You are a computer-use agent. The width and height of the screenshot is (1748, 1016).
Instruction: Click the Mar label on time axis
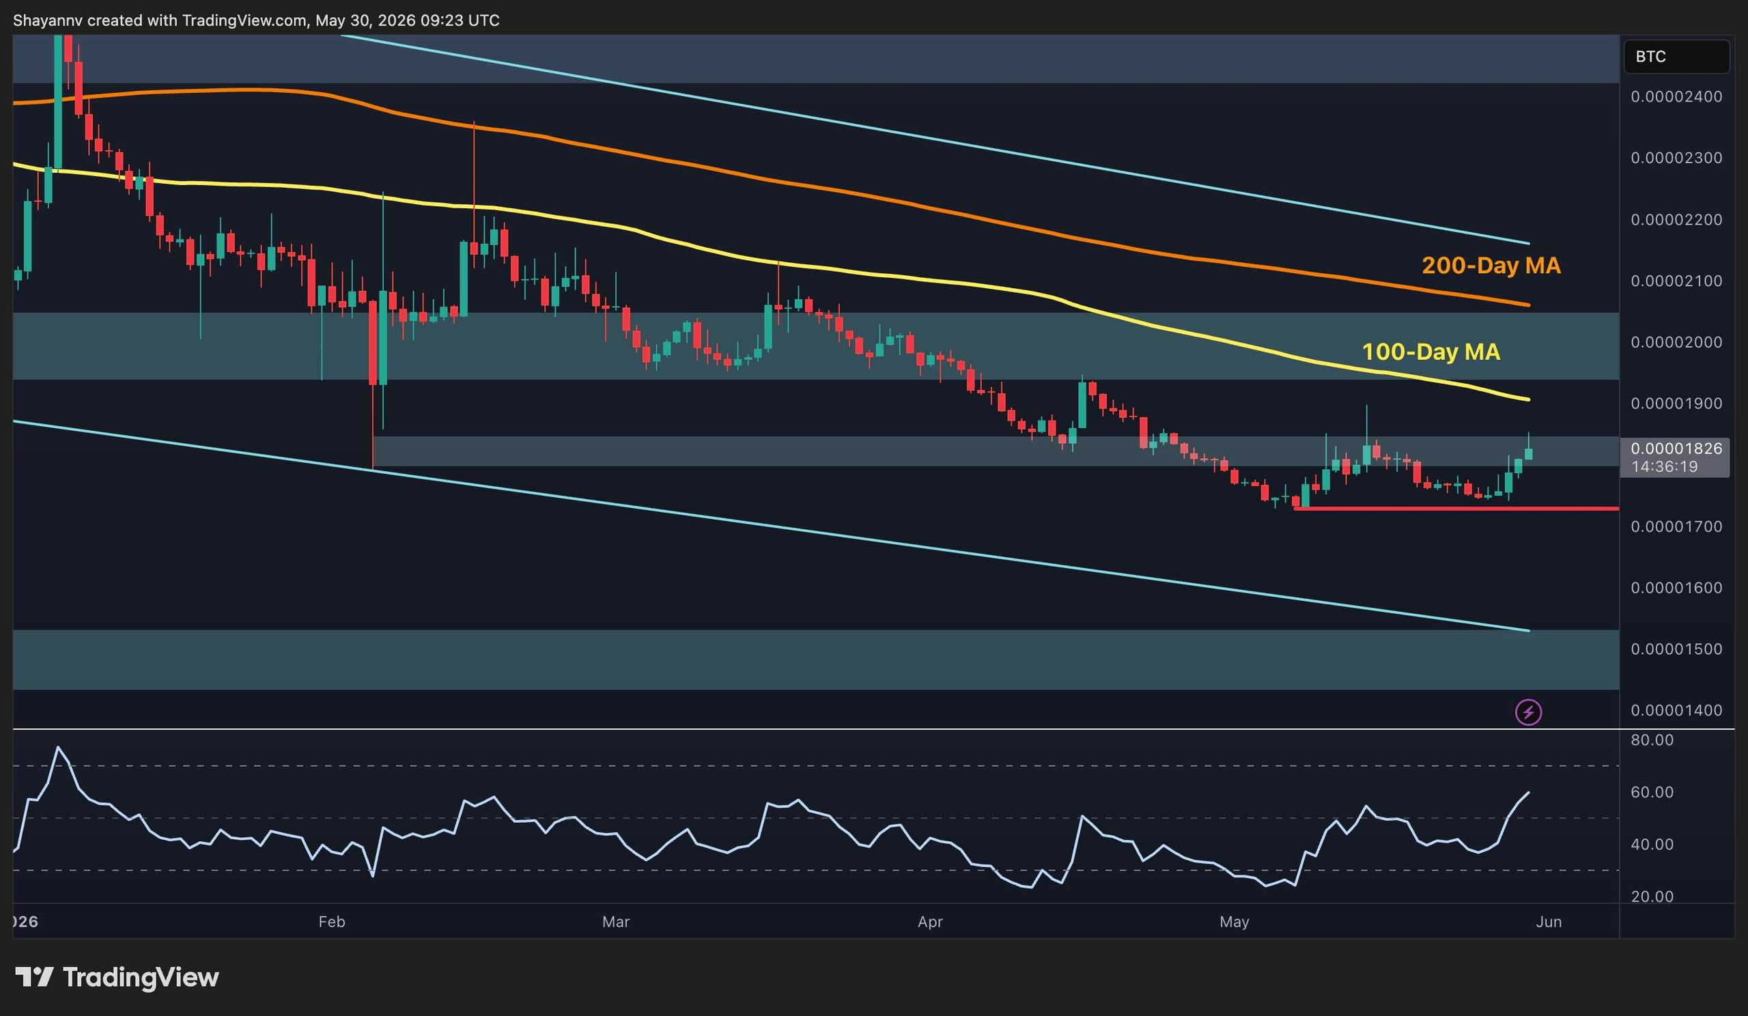(616, 921)
